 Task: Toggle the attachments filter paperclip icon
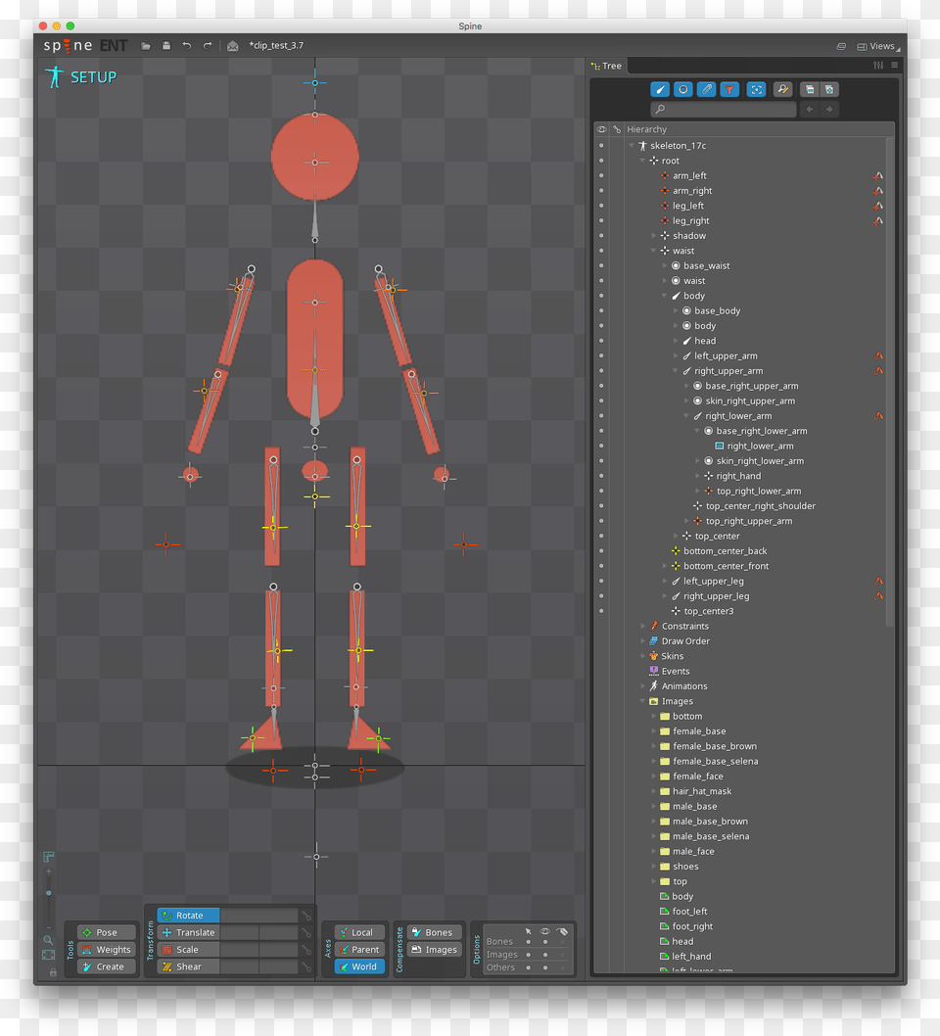click(x=706, y=89)
